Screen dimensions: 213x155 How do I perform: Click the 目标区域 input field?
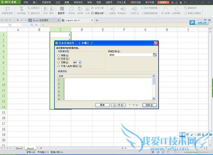[x=130, y=55]
